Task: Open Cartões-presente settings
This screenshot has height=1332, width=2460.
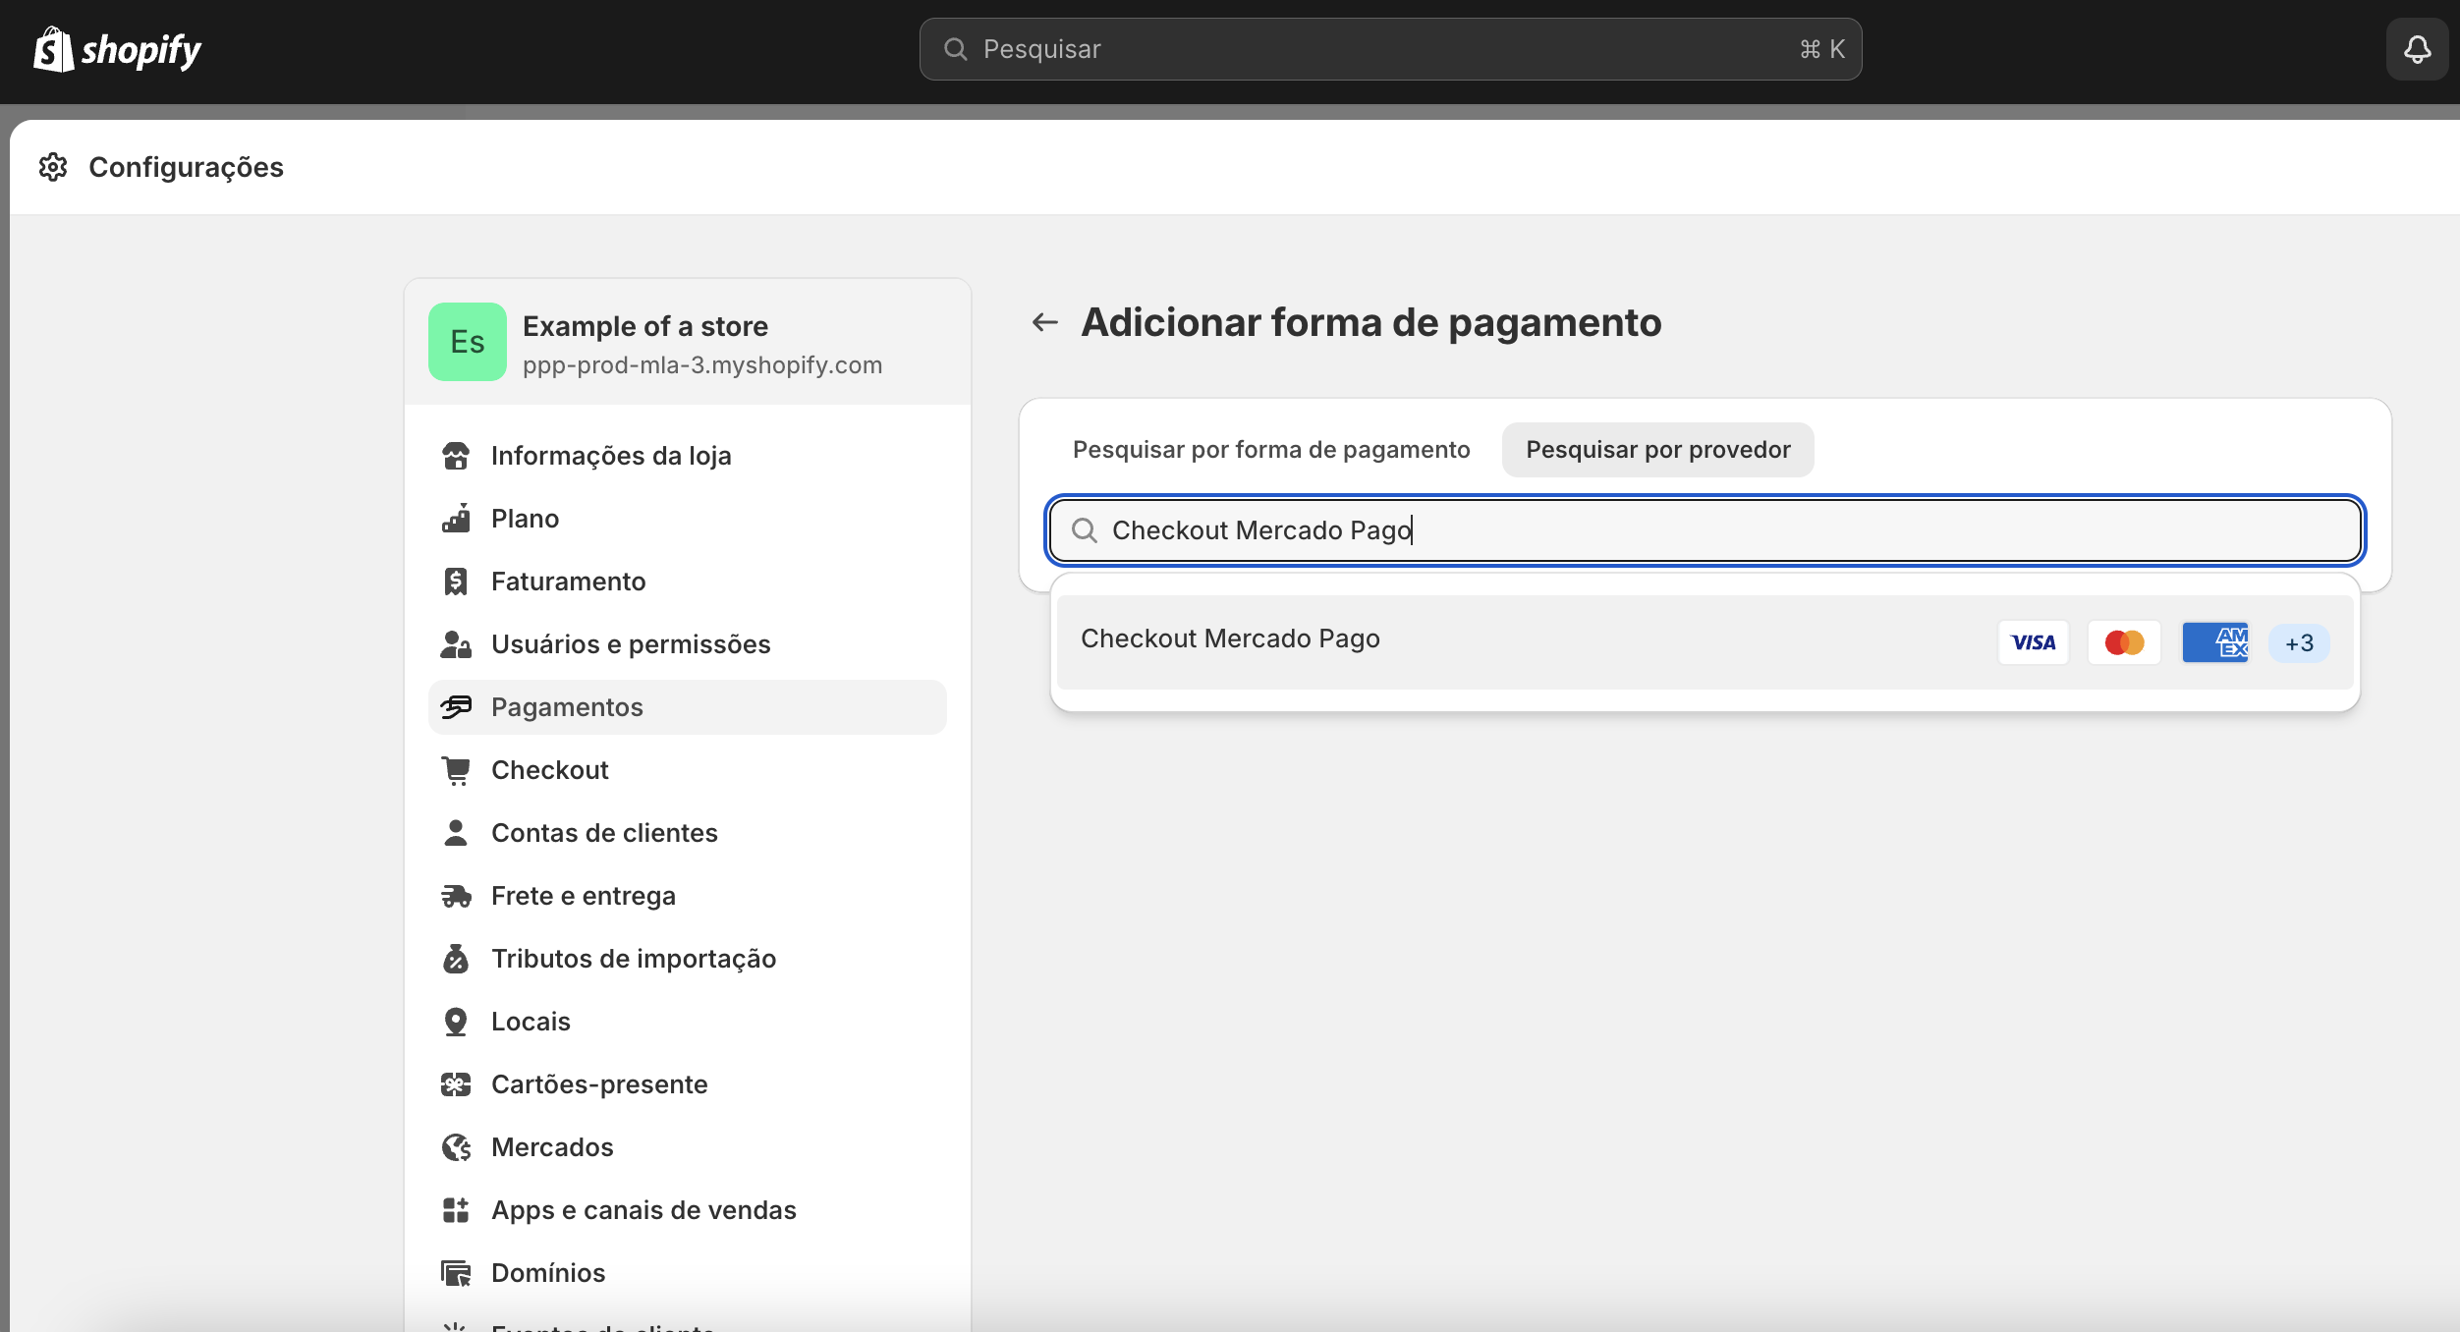Action: click(x=688, y=1084)
